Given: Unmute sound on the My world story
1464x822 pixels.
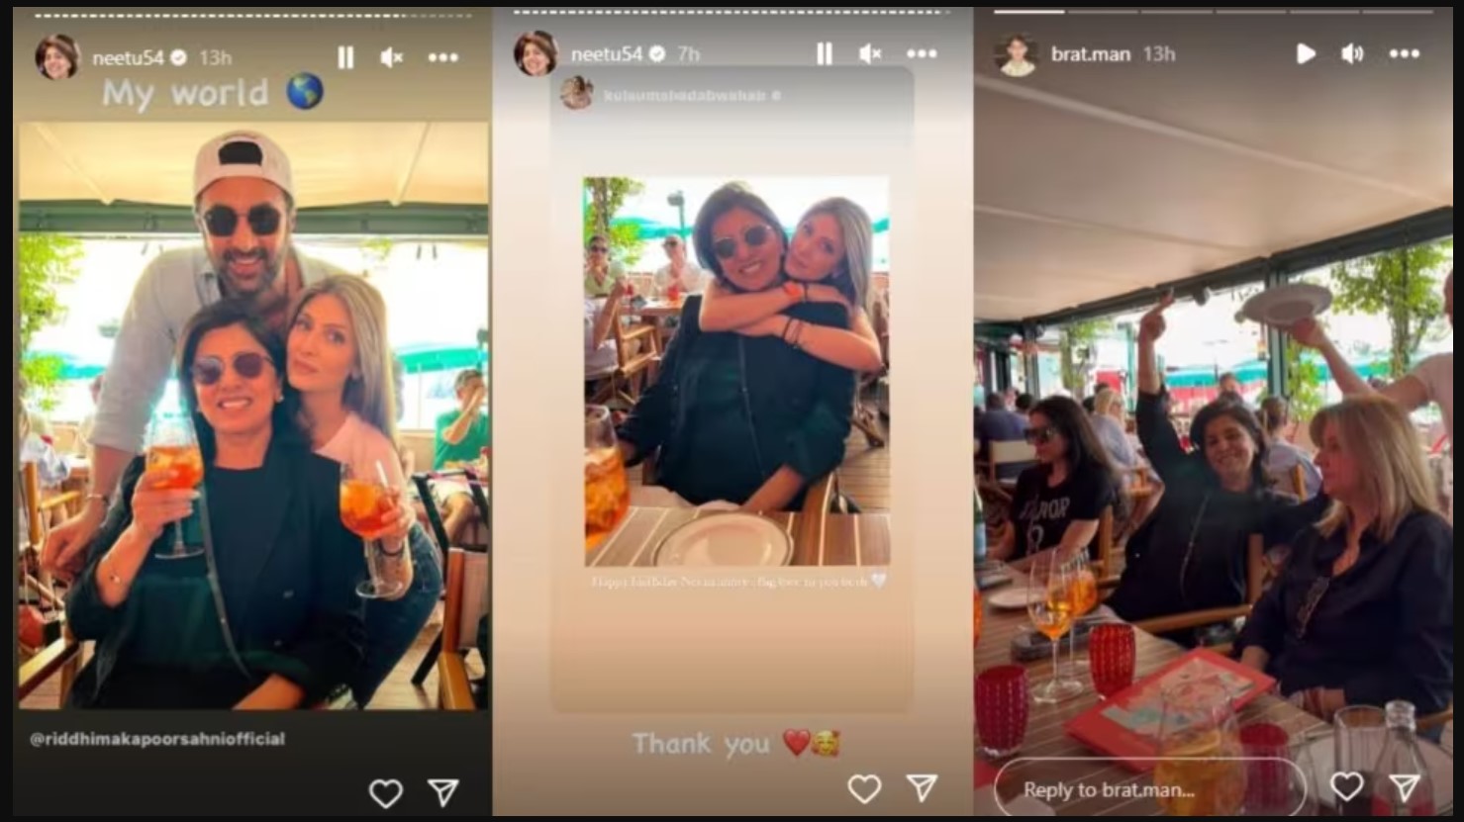Looking at the screenshot, I should [x=392, y=57].
